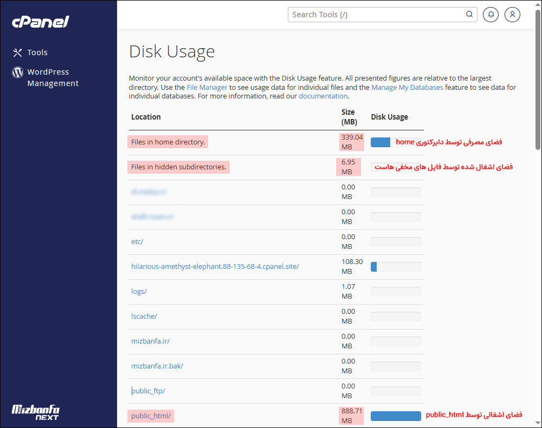Viewport: 542px width, 428px height.
Task: Click the search magnifier icon
Action: pos(469,15)
